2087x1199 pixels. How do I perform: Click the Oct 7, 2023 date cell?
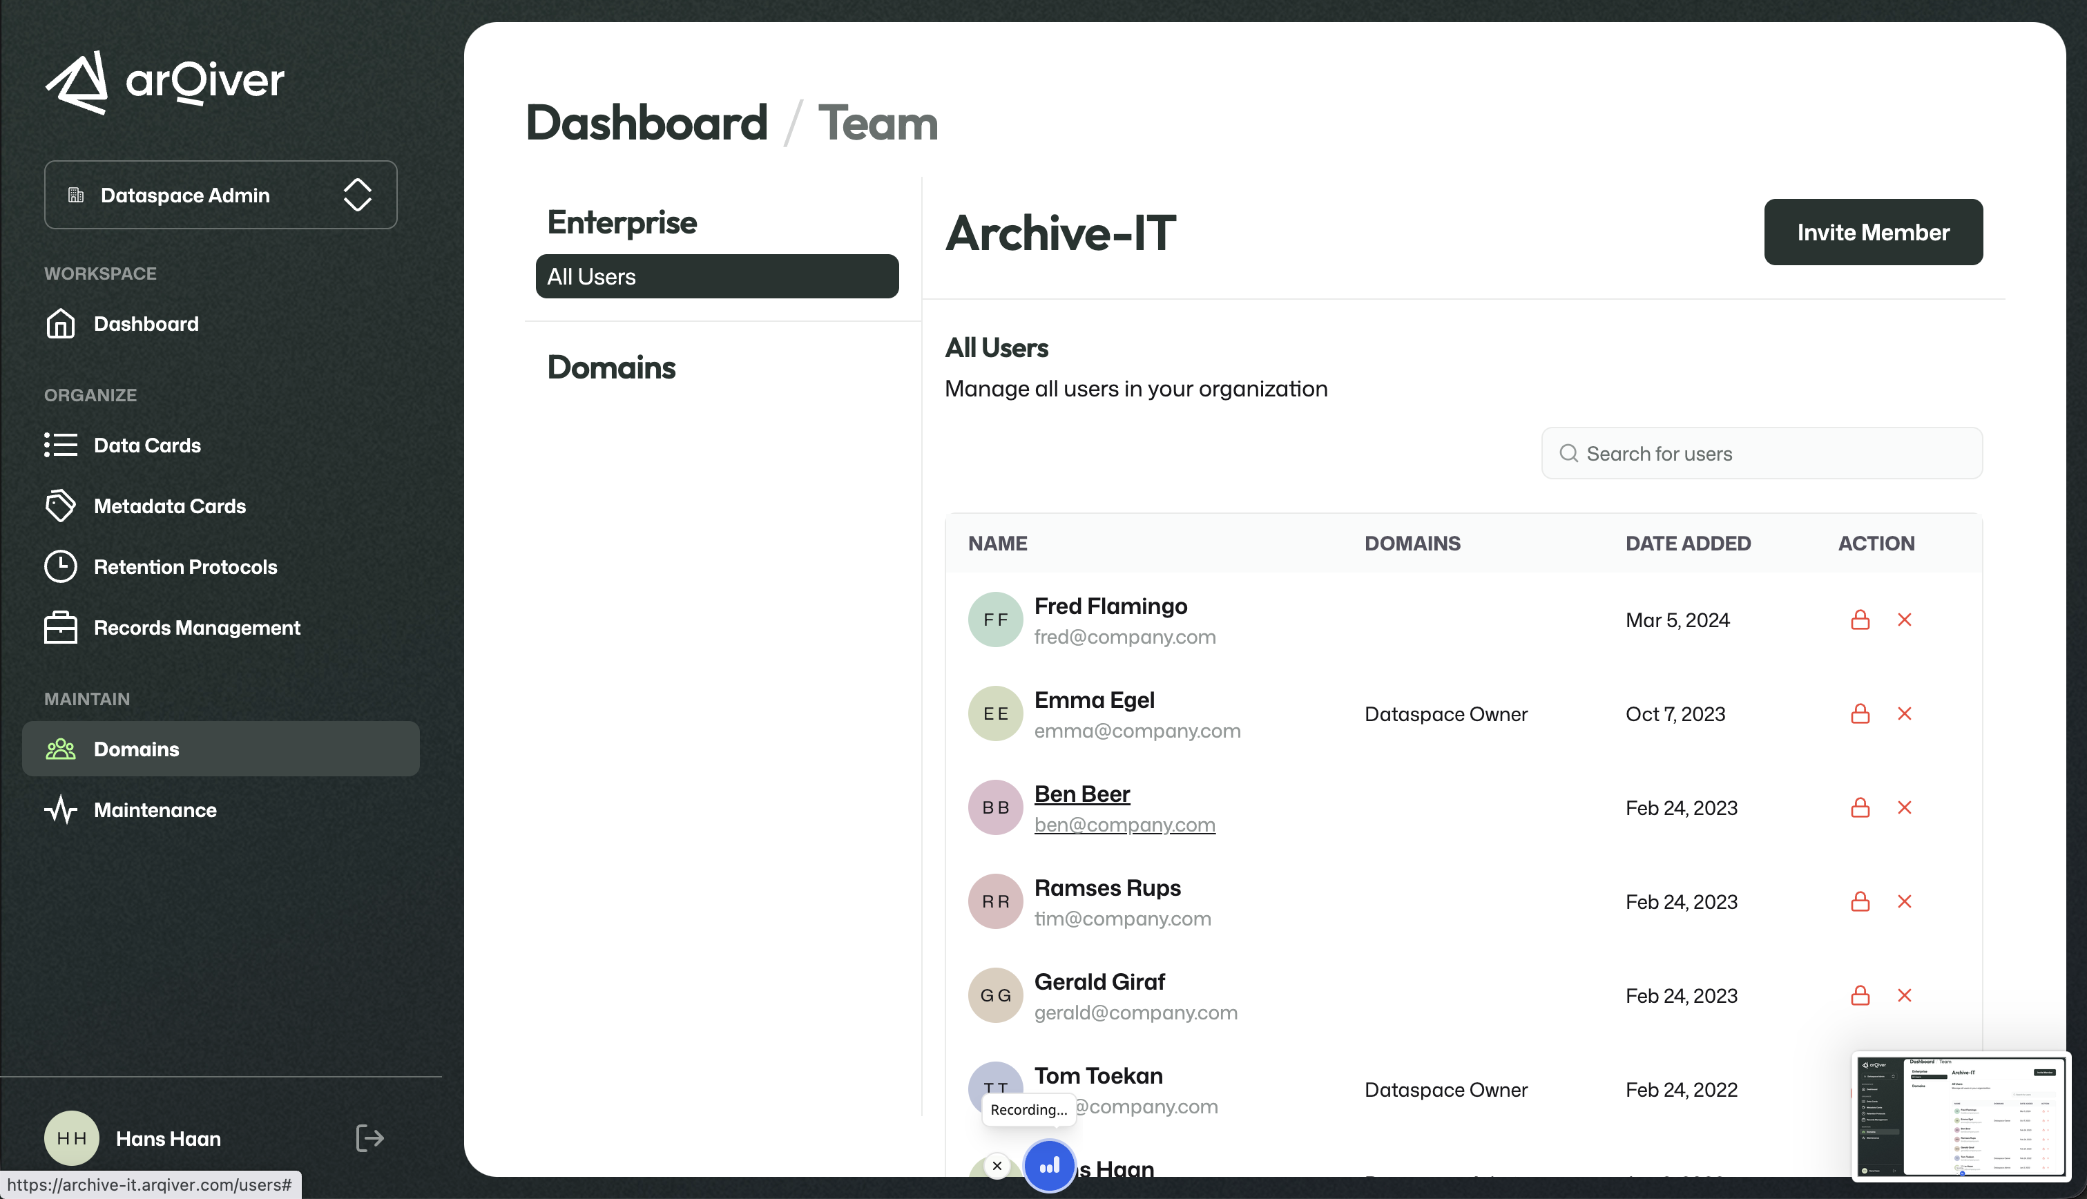click(x=1675, y=714)
